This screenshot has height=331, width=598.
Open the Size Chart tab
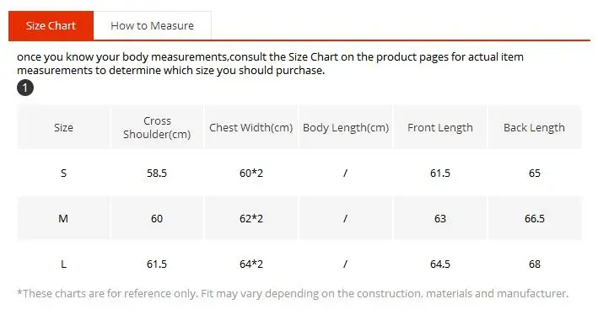[x=51, y=25]
